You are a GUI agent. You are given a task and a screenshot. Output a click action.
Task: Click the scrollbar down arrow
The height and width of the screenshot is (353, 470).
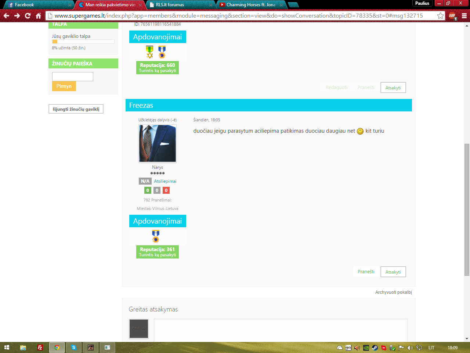click(x=467, y=339)
